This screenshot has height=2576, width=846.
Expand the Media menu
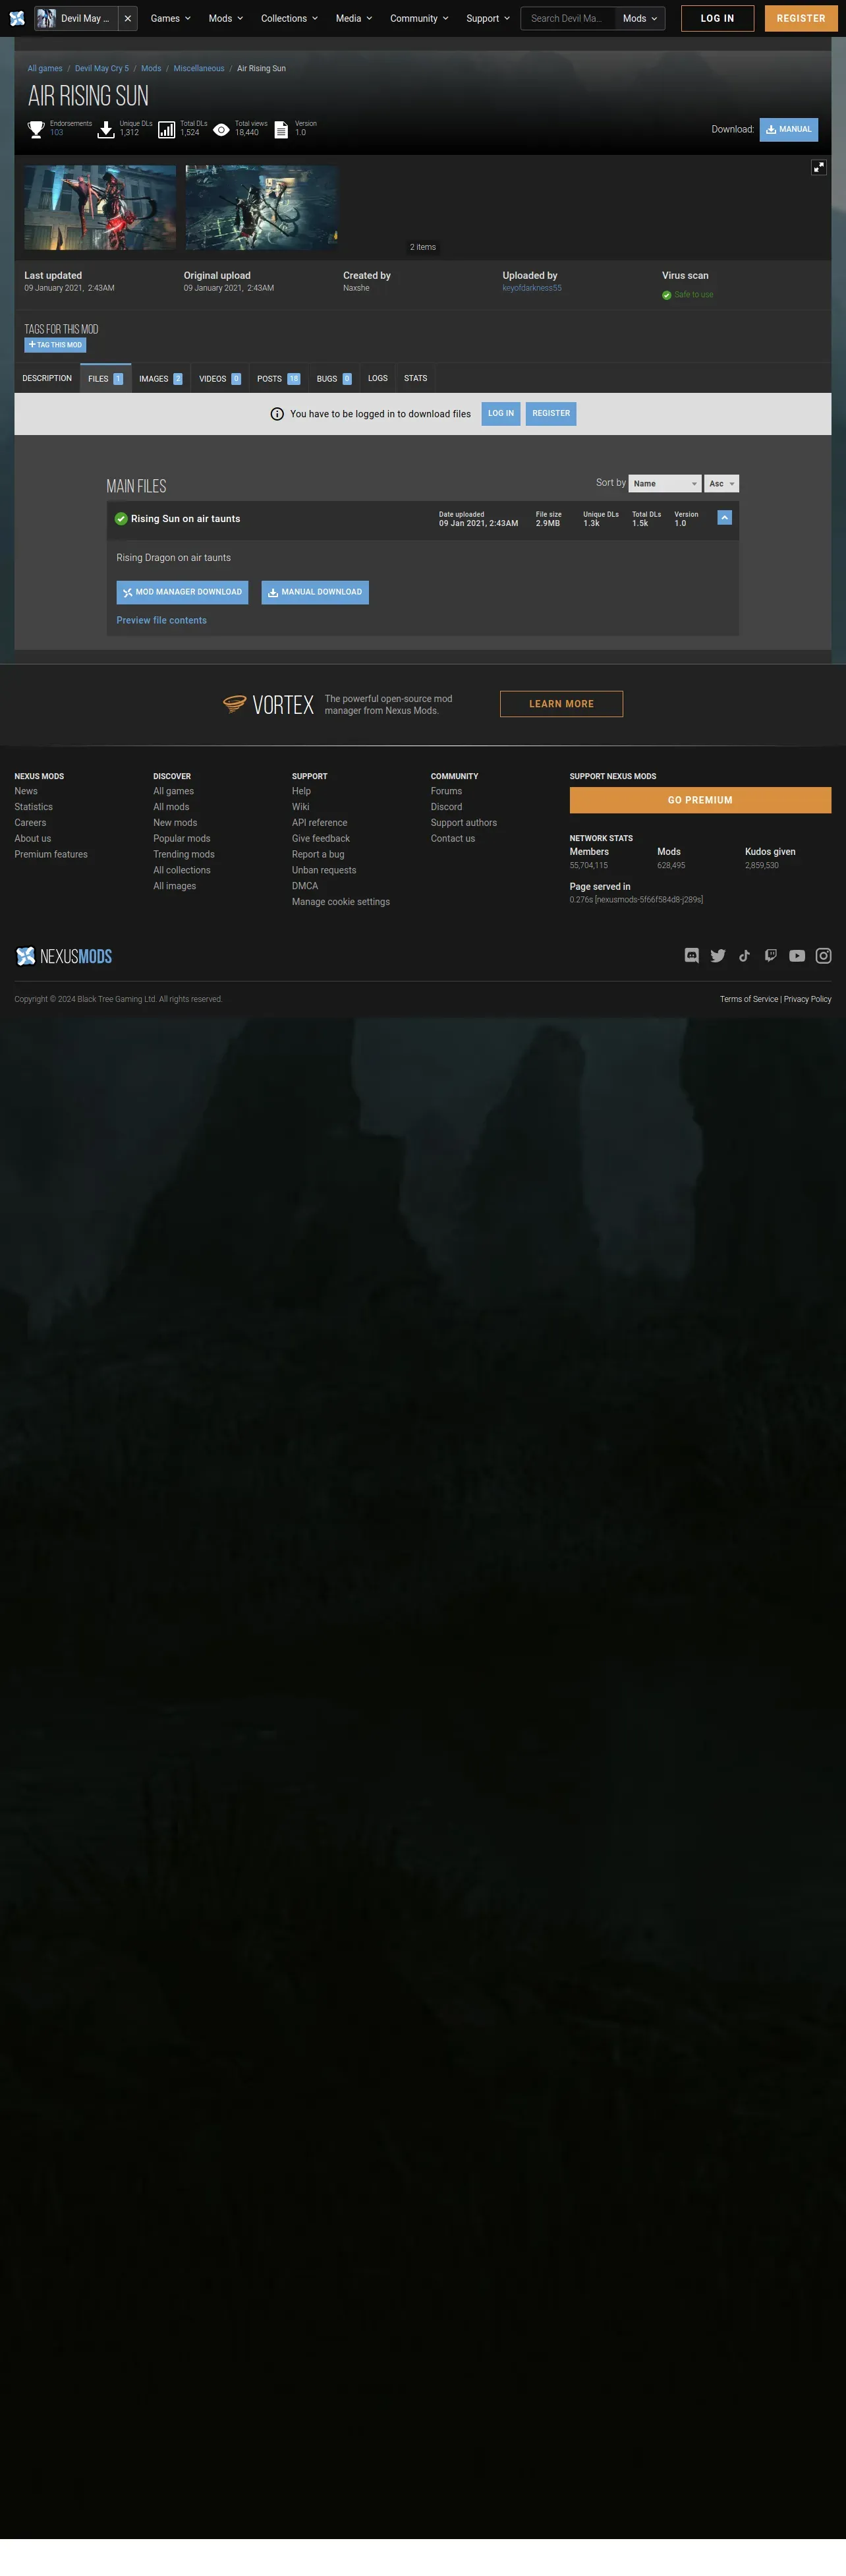point(354,18)
